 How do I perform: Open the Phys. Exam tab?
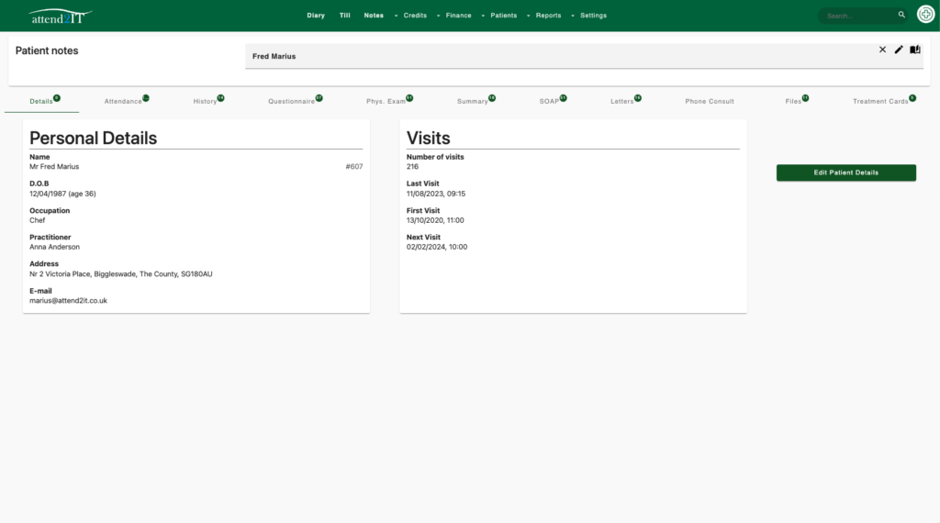click(386, 101)
